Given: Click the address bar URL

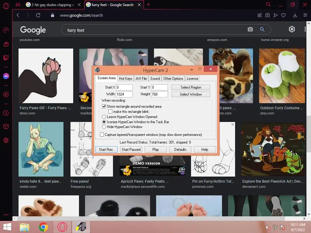Looking at the screenshot, I should 81,15.
